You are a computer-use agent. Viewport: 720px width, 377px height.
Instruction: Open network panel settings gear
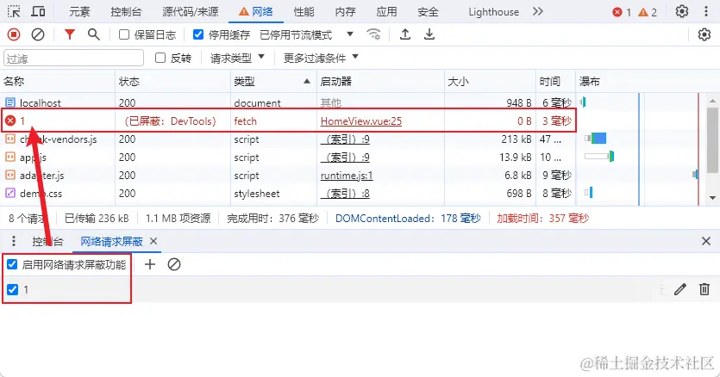click(x=704, y=34)
